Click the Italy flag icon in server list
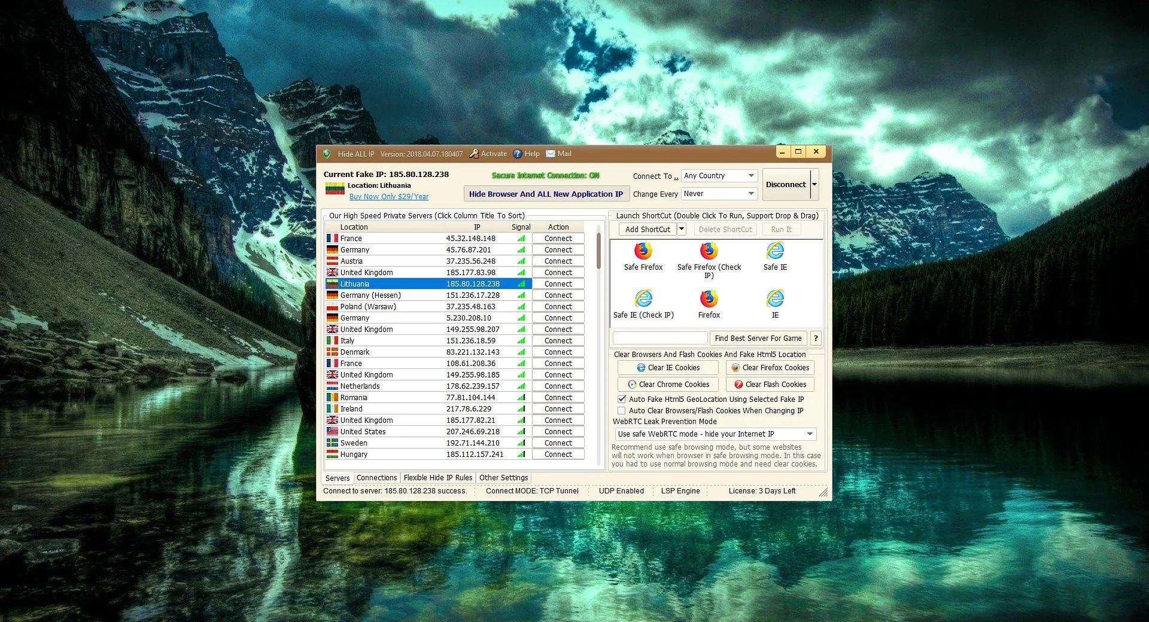Image resolution: width=1149 pixels, height=622 pixels. pos(332,340)
